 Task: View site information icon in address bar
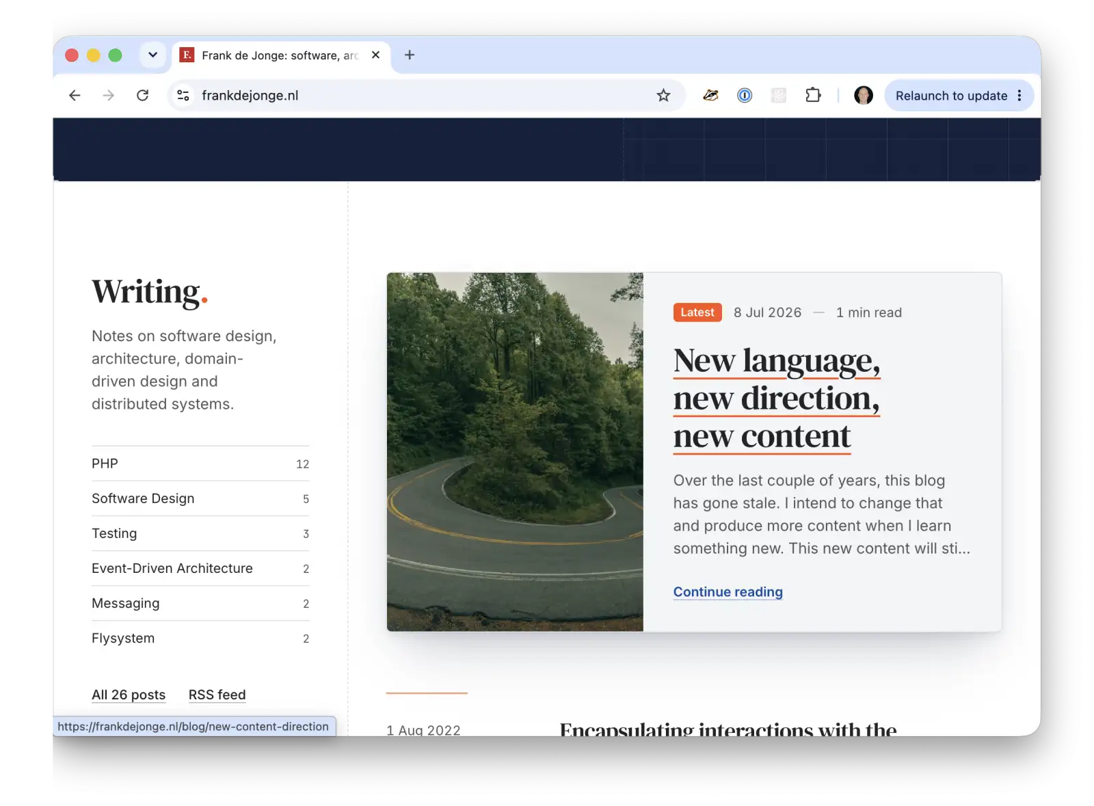click(x=183, y=96)
